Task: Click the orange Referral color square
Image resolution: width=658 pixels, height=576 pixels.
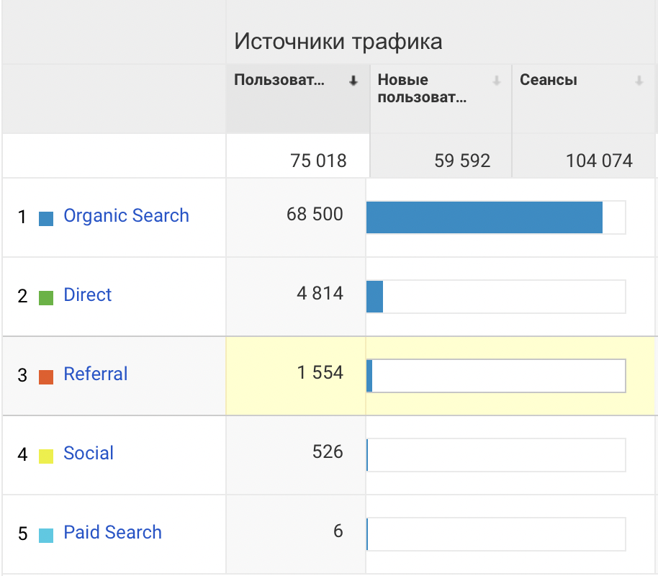Action: coord(46,377)
